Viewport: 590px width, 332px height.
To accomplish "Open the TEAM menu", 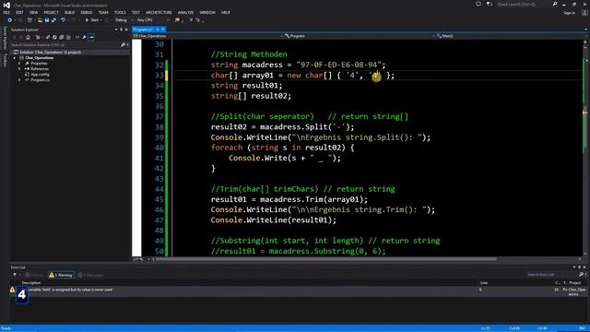I will click(x=103, y=12).
